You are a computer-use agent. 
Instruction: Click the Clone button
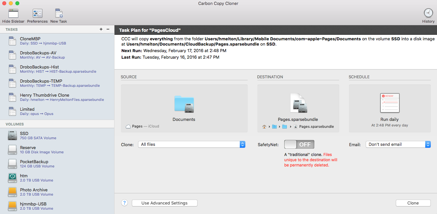click(413, 203)
